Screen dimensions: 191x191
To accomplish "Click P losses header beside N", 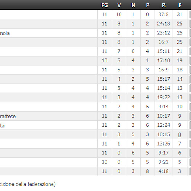I will point(147,5).
